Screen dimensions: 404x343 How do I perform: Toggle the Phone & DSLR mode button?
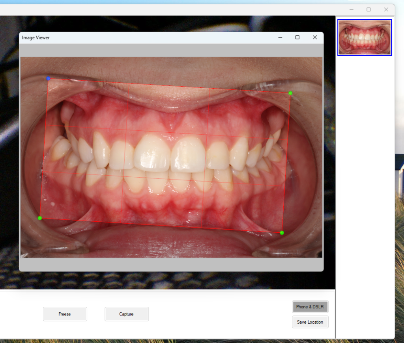tap(310, 307)
